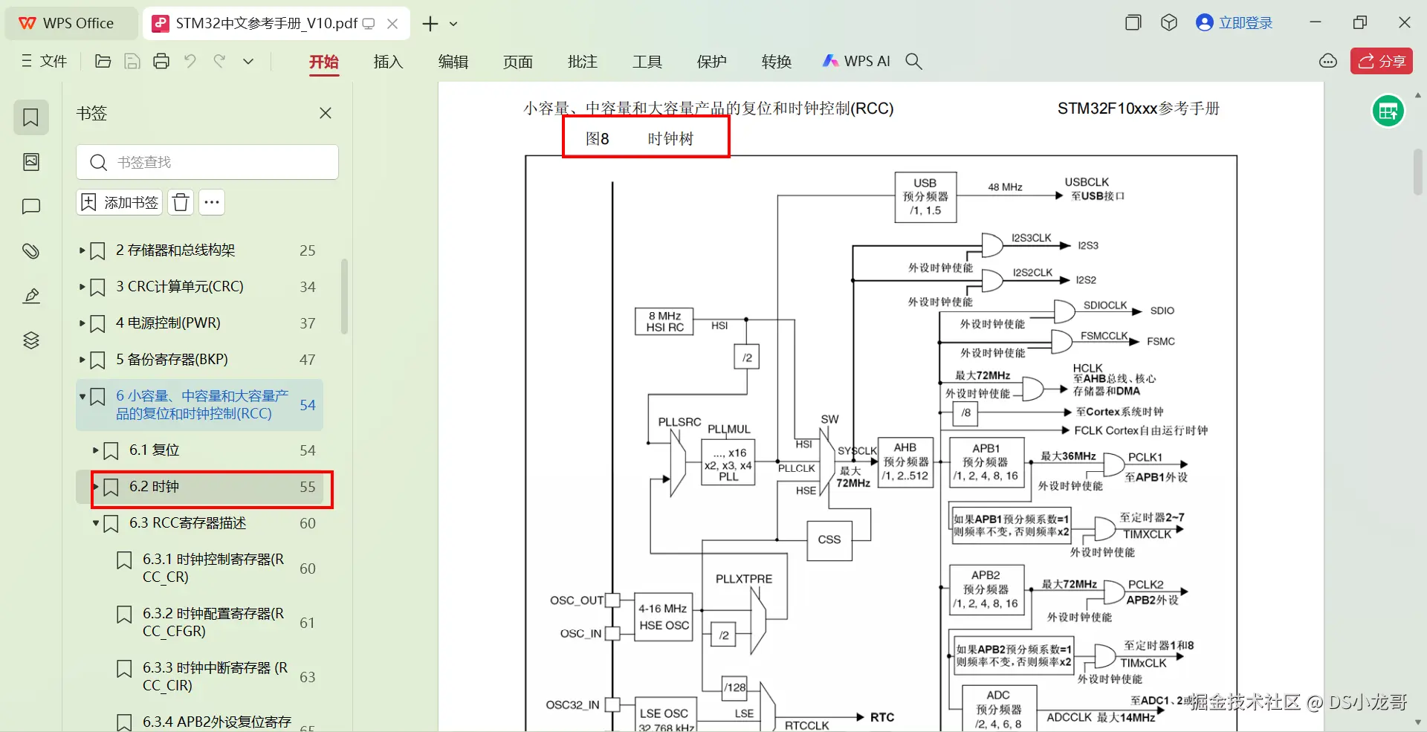This screenshot has width=1427, height=732.
Task: Click the open folder icon
Action: click(x=103, y=61)
